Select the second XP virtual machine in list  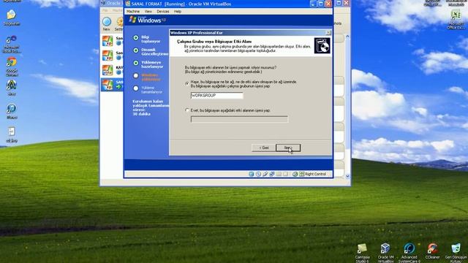(x=112, y=56)
